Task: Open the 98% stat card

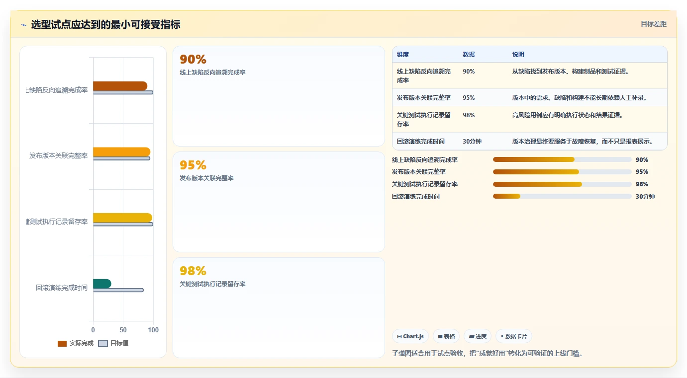Action: (x=279, y=307)
